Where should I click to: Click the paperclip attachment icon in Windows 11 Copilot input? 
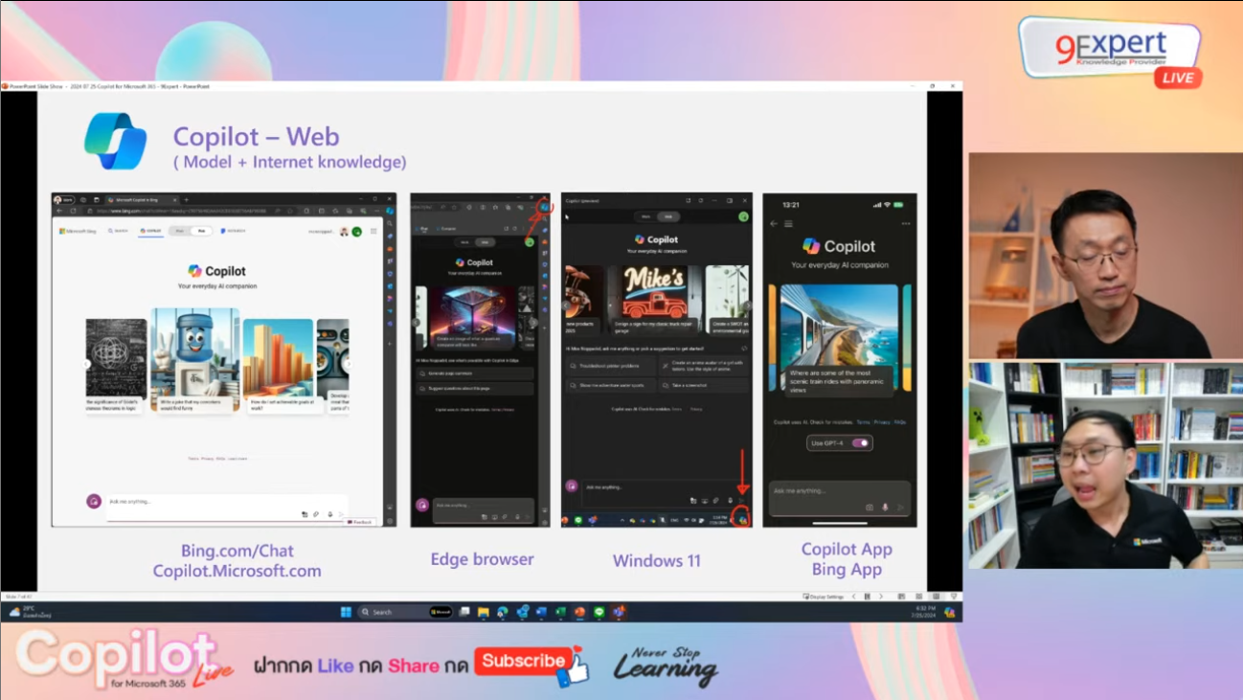(x=715, y=501)
